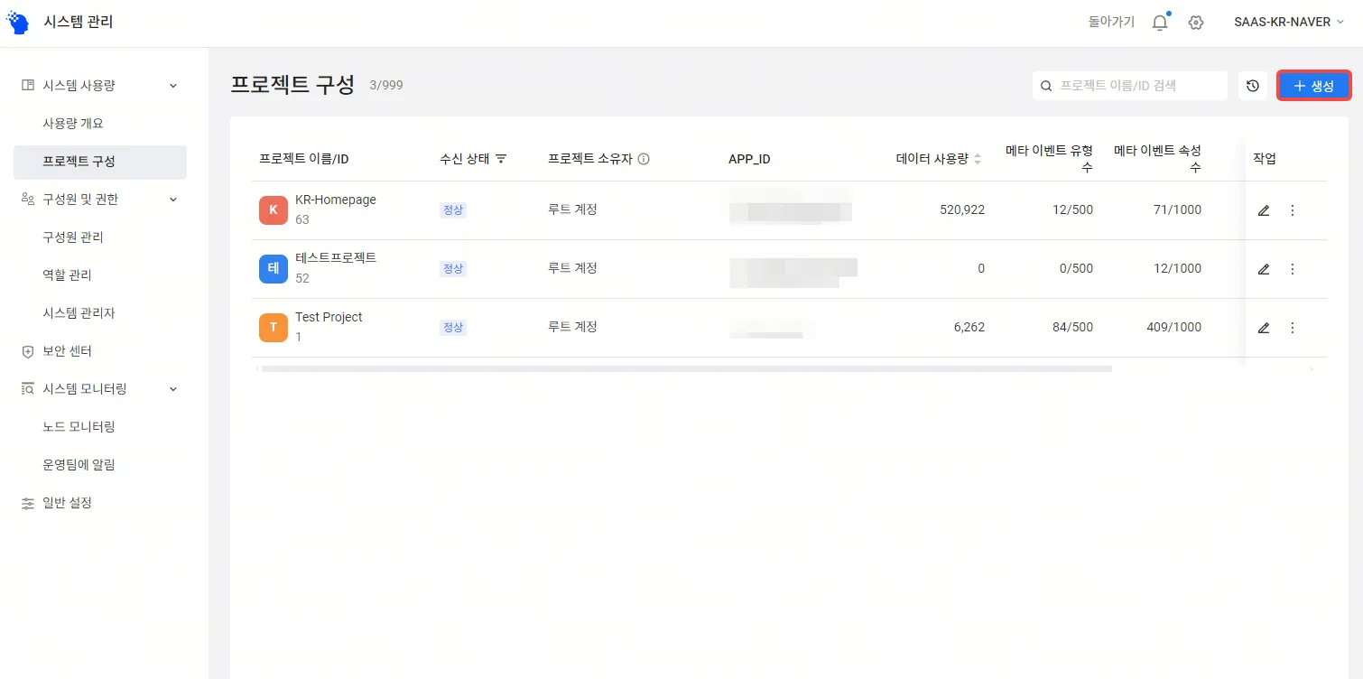Select 프로젝트 구성 in sidebar
1363x679 pixels.
100,162
